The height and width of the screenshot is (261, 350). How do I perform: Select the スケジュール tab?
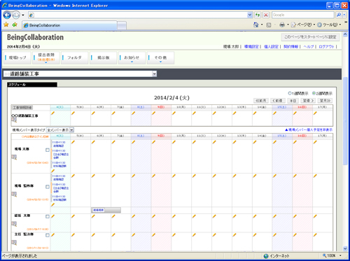(32, 85)
